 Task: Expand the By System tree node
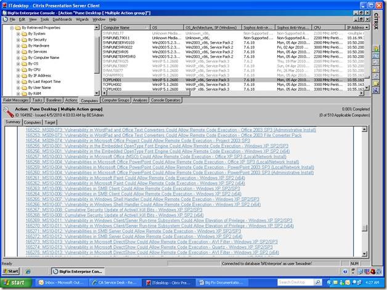(x=18, y=34)
